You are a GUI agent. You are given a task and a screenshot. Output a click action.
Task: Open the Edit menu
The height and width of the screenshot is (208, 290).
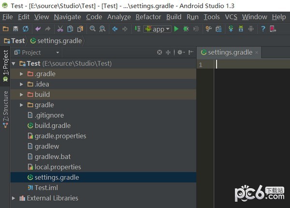tap(24, 17)
